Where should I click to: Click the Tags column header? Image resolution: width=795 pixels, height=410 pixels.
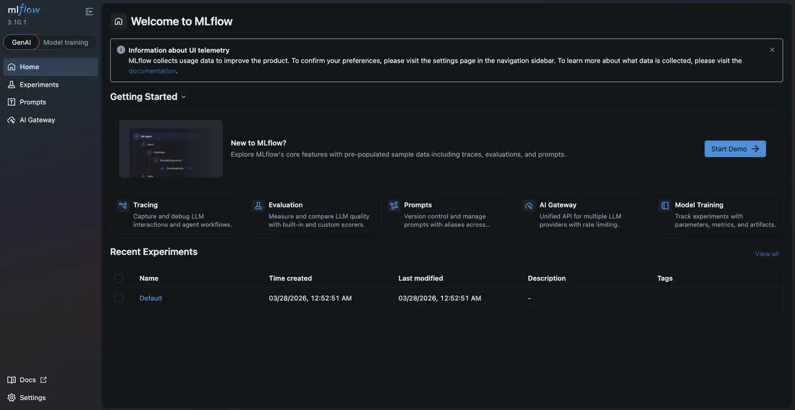click(665, 278)
